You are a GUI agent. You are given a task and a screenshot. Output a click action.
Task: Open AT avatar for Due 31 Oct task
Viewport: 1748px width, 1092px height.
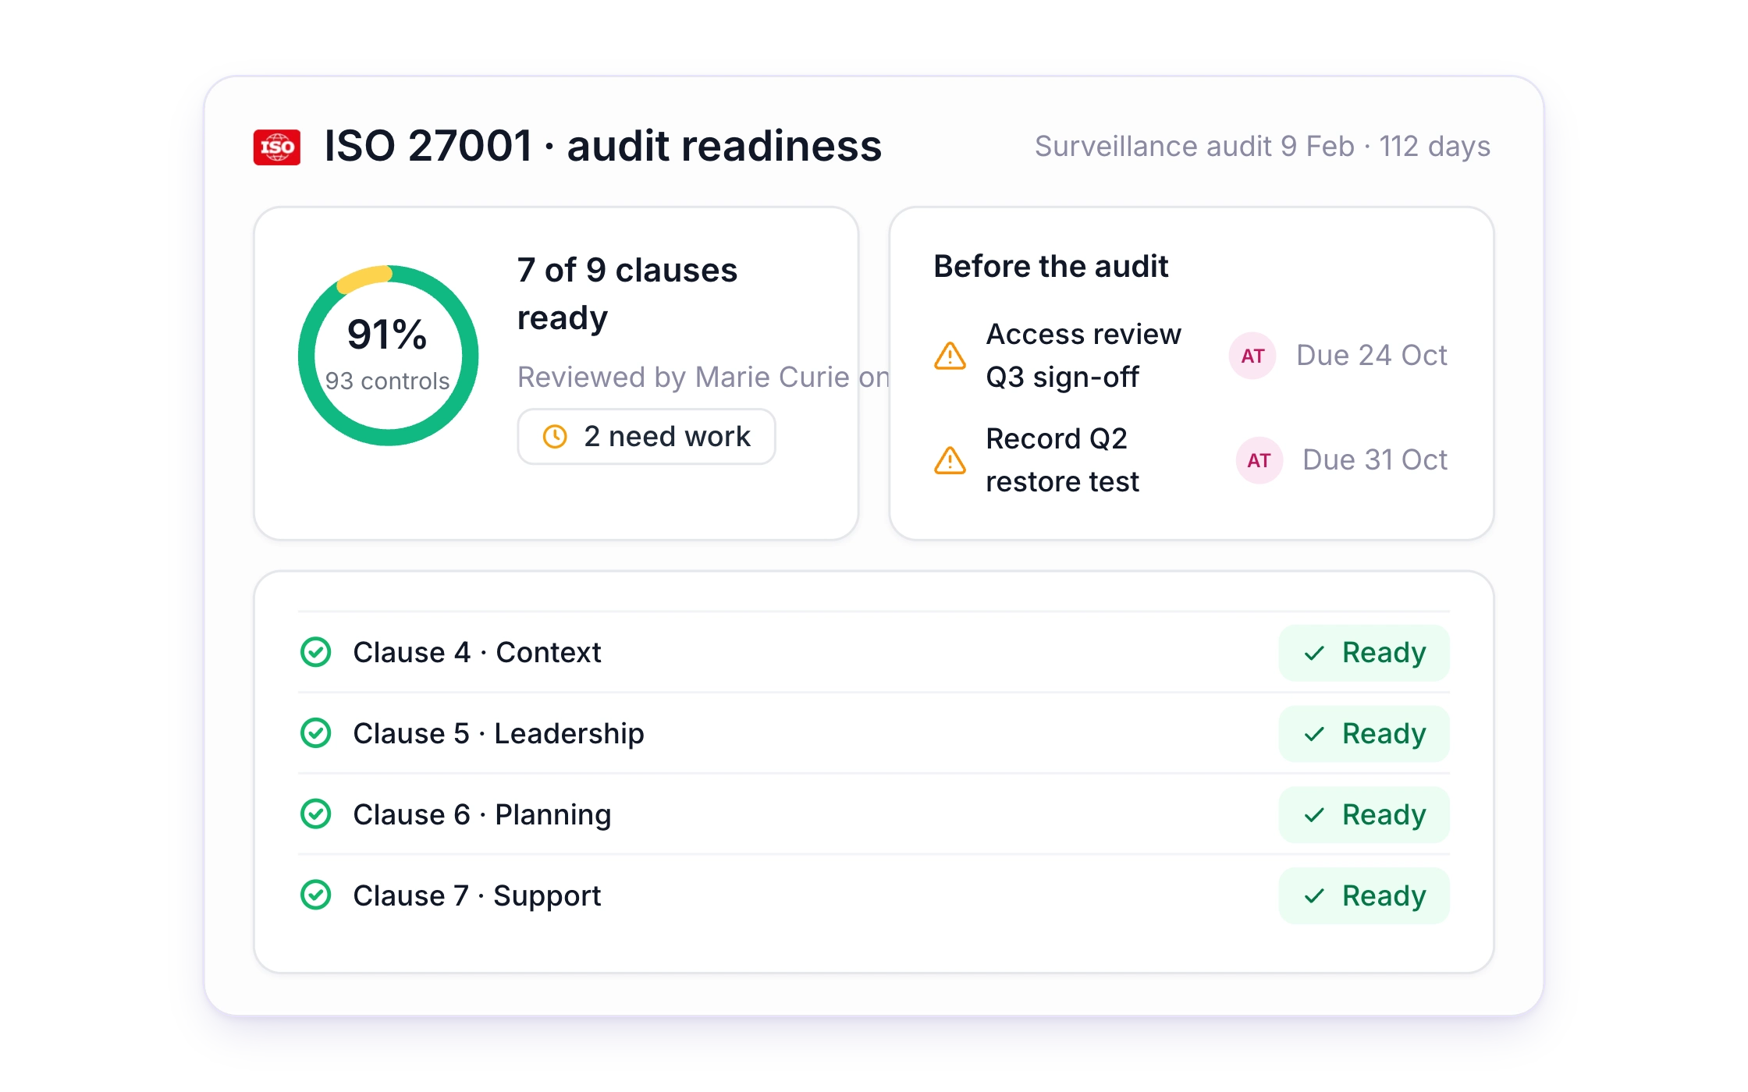[x=1259, y=460]
